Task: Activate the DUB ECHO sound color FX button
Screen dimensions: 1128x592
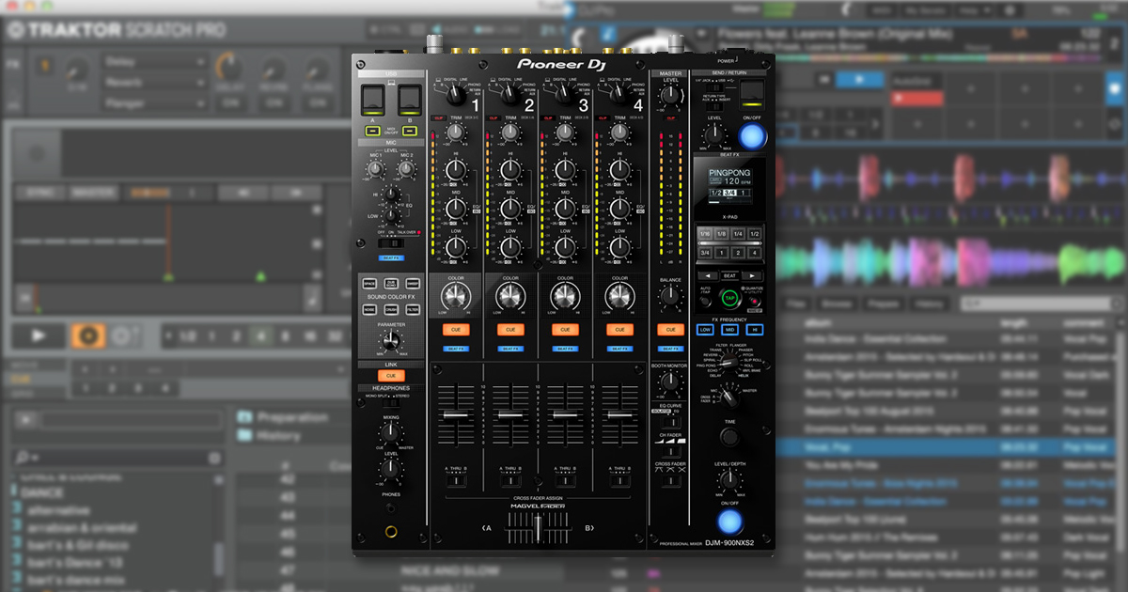Action: click(x=391, y=283)
